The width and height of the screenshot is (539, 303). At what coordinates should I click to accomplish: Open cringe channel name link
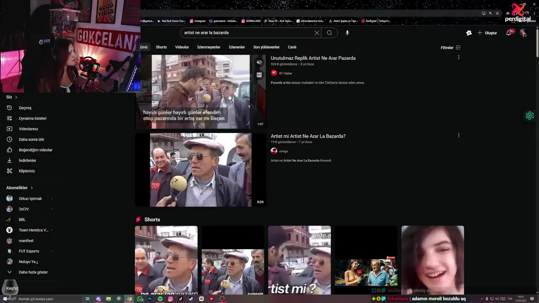[x=283, y=151]
